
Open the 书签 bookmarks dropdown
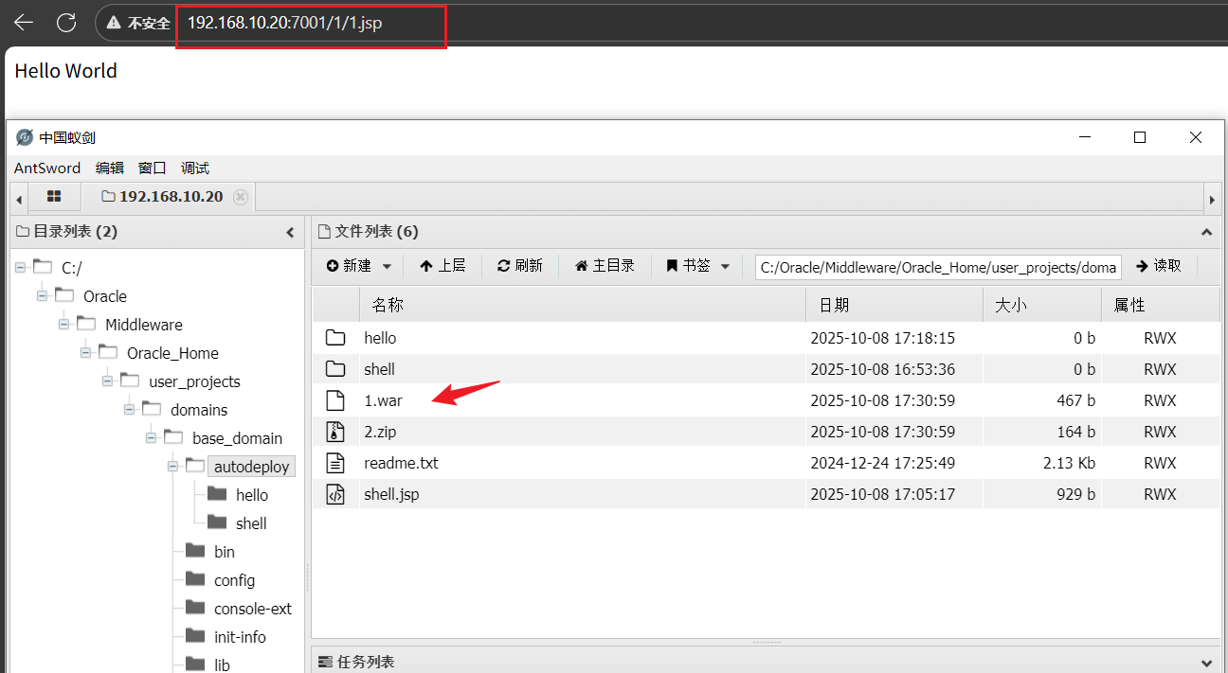[x=698, y=266]
